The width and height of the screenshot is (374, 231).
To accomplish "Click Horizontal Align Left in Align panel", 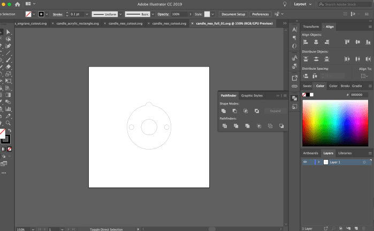I will coord(306,42).
